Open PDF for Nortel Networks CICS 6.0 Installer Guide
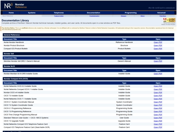Viewport: 177px width, 132px height. [x=158, y=86]
